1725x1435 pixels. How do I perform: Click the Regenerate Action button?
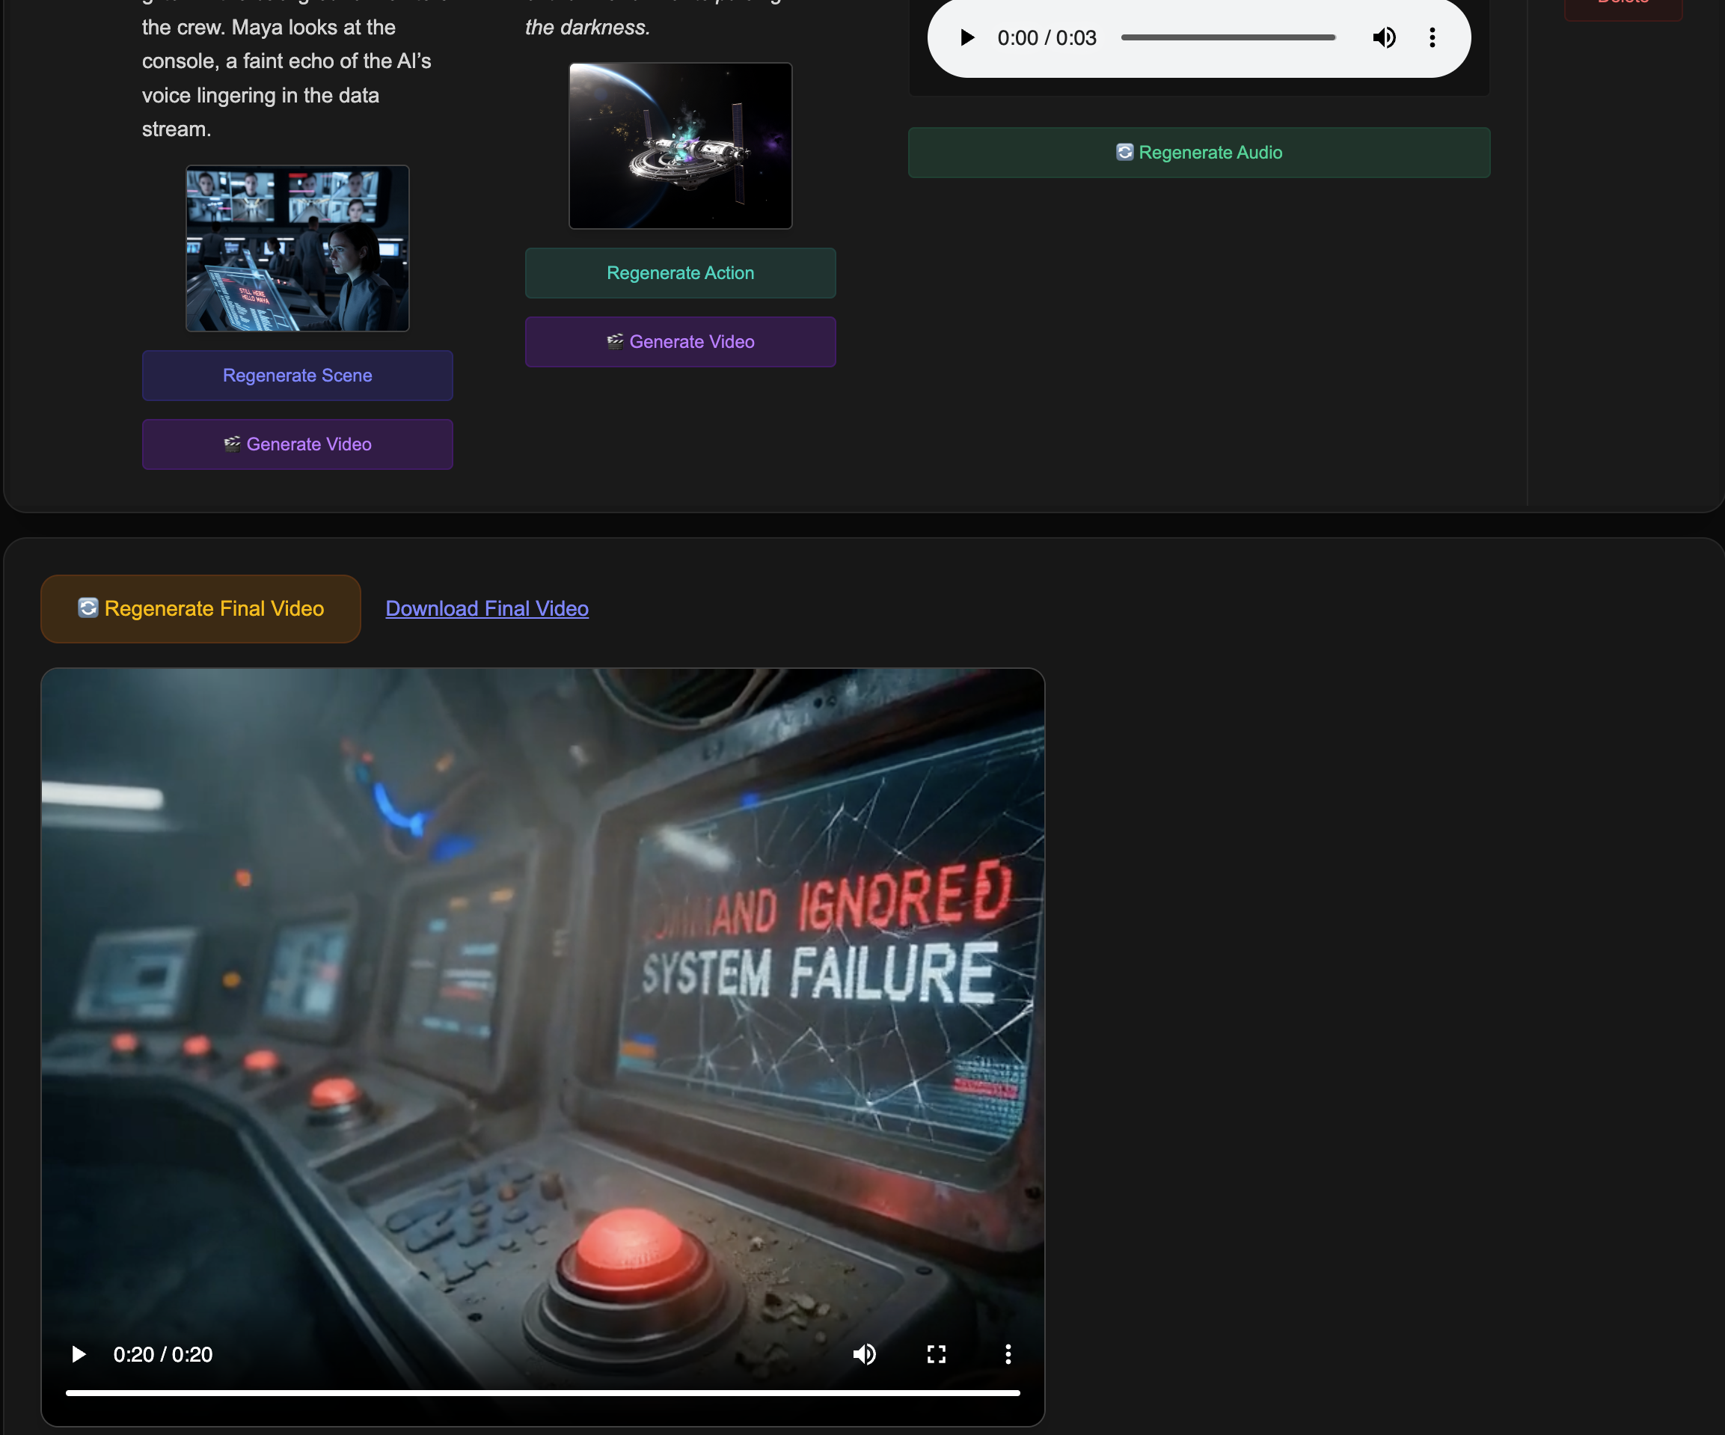pos(680,272)
